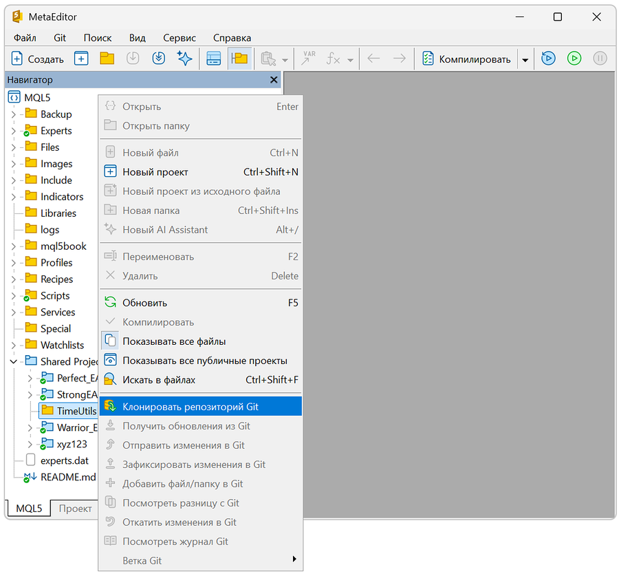
Task: Click the Profiles folder icon
Action: pos(31,262)
